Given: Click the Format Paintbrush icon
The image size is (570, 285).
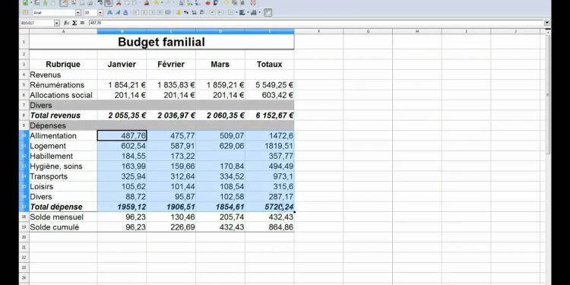Looking at the screenshot, I should pos(147,3).
